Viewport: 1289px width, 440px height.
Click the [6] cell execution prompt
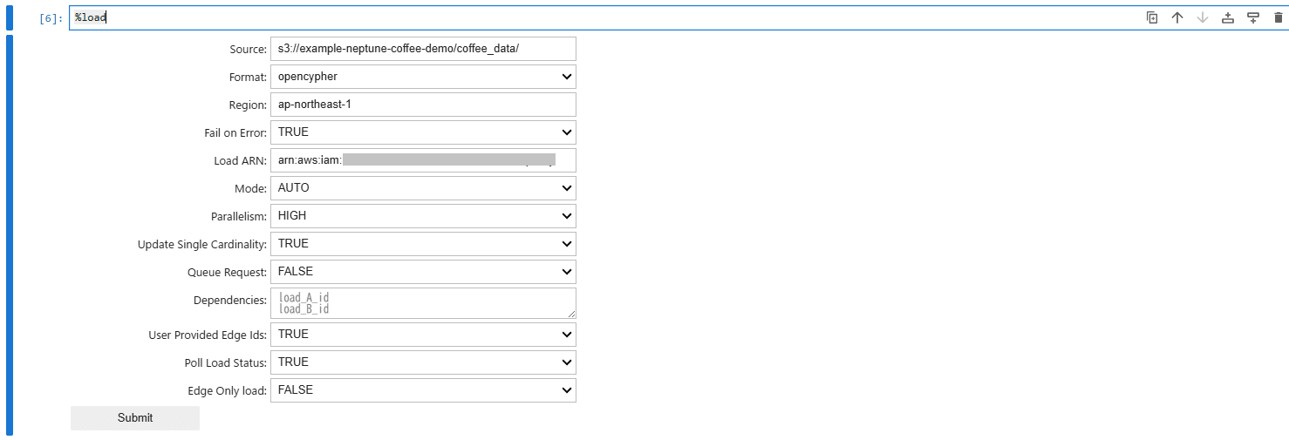point(51,18)
